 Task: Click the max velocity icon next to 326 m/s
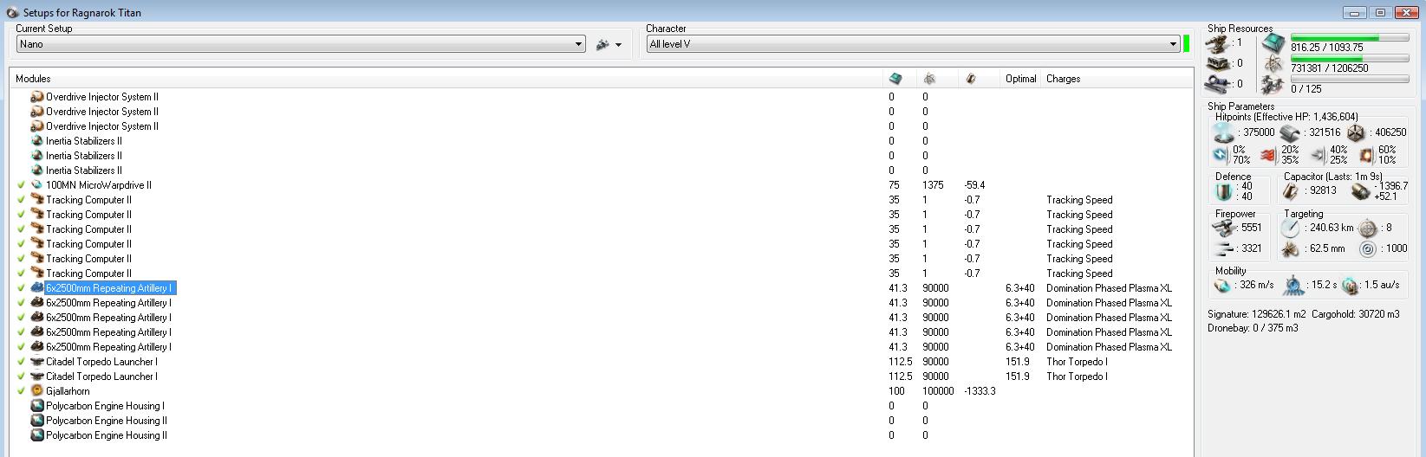tap(1222, 285)
